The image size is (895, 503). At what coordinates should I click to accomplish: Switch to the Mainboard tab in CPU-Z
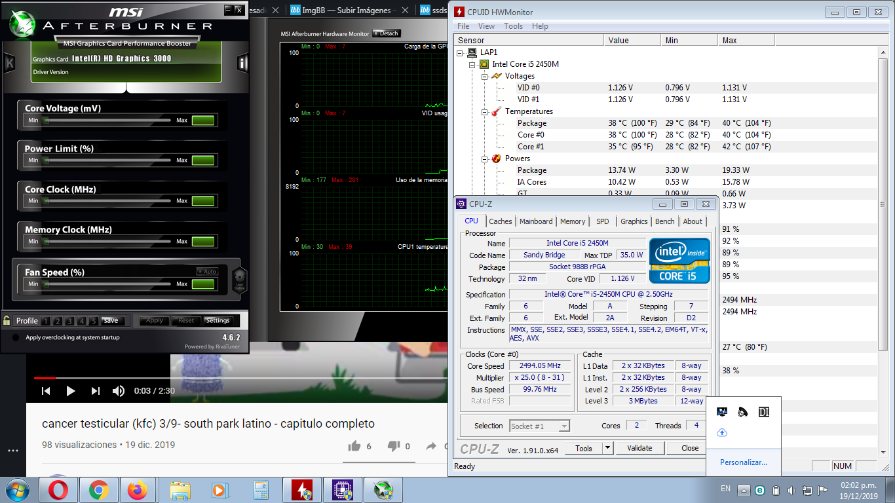(536, 221)
